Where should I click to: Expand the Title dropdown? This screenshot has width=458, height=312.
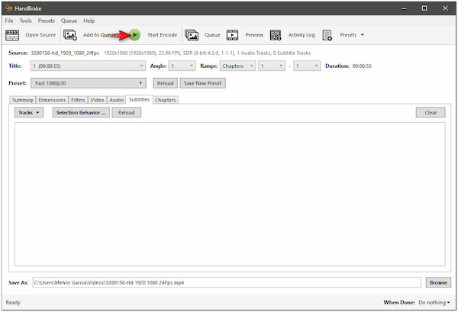point(88,66)
